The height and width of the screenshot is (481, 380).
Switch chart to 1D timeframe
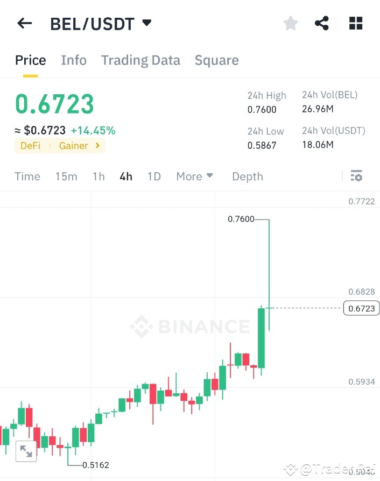click(x=154, y=176)
